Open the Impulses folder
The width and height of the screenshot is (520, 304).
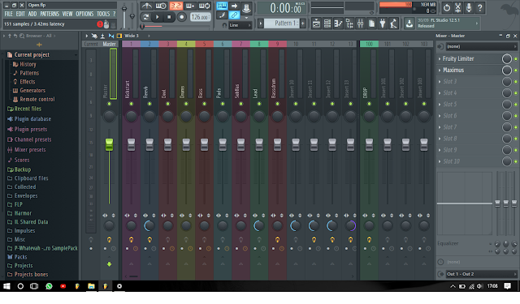coord(24,231)
